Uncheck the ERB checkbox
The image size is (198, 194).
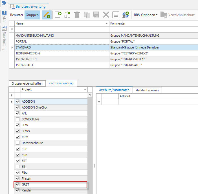pos(17,155)
